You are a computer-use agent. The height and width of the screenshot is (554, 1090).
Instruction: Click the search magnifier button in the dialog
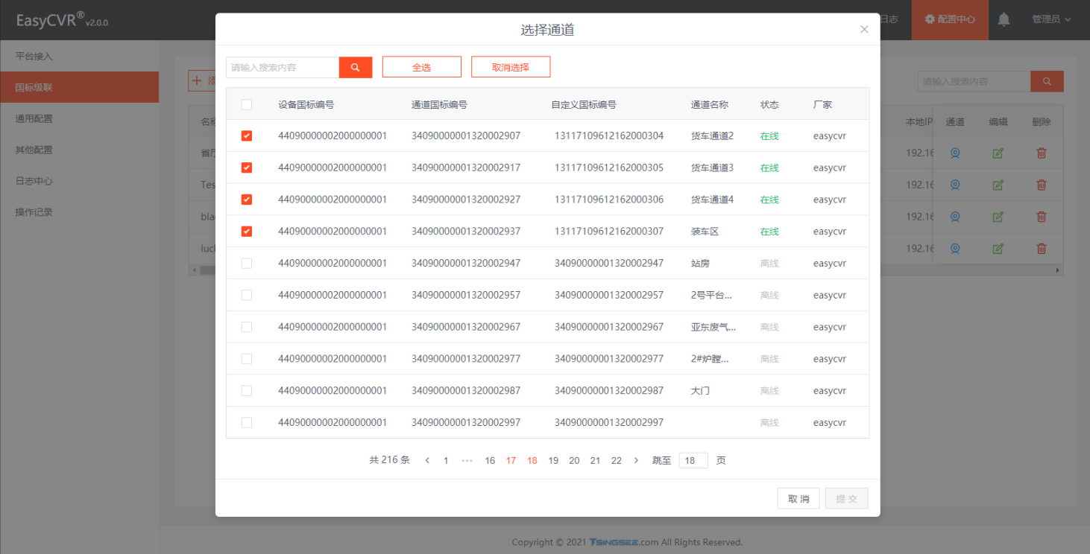tap(356, 67)
